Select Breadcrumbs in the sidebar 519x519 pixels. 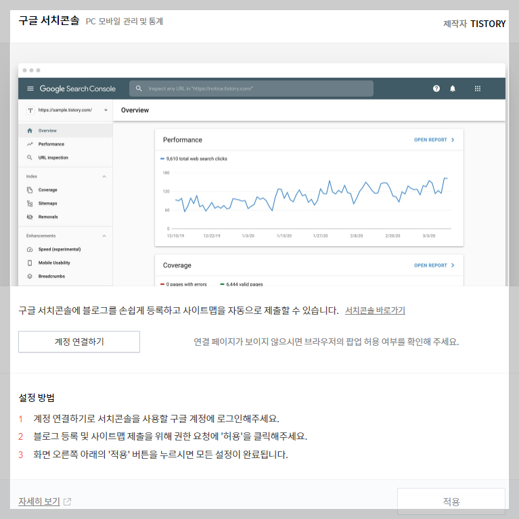[66, 276]
